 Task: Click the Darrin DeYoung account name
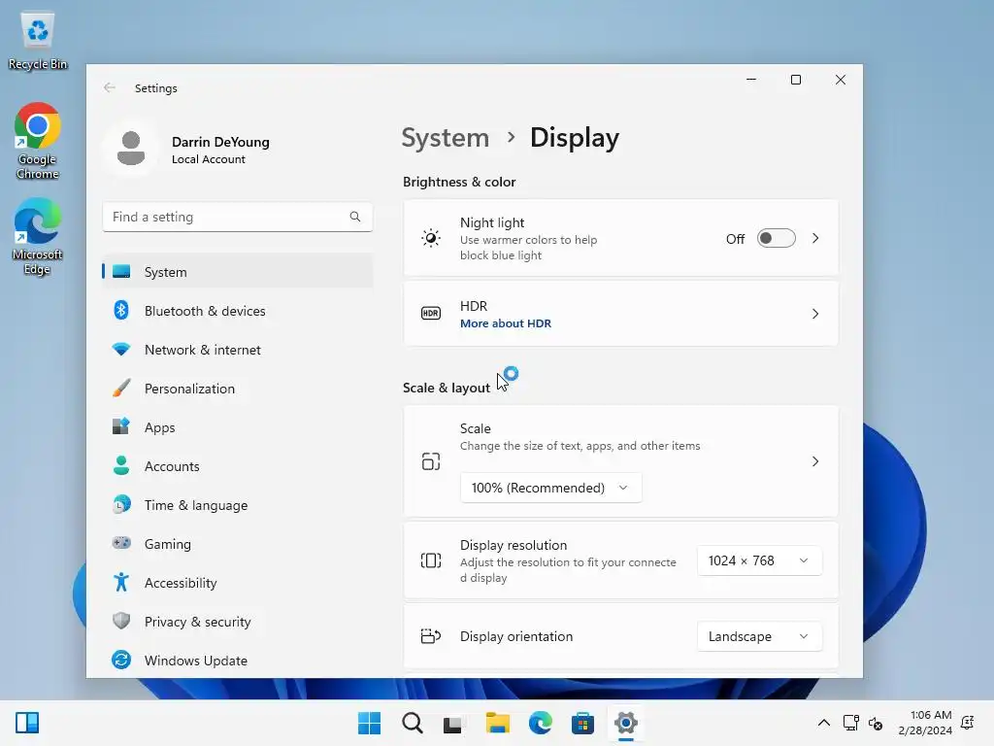click(x=220, y=142)
